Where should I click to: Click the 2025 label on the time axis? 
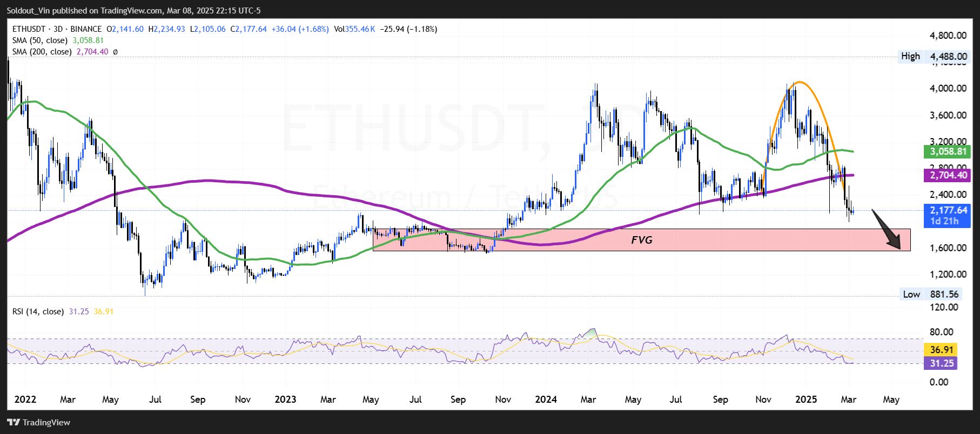coord(806,399)
